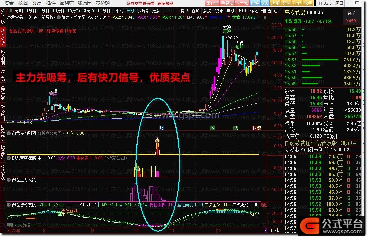Open the 涨原因 menu

(84, 3)
